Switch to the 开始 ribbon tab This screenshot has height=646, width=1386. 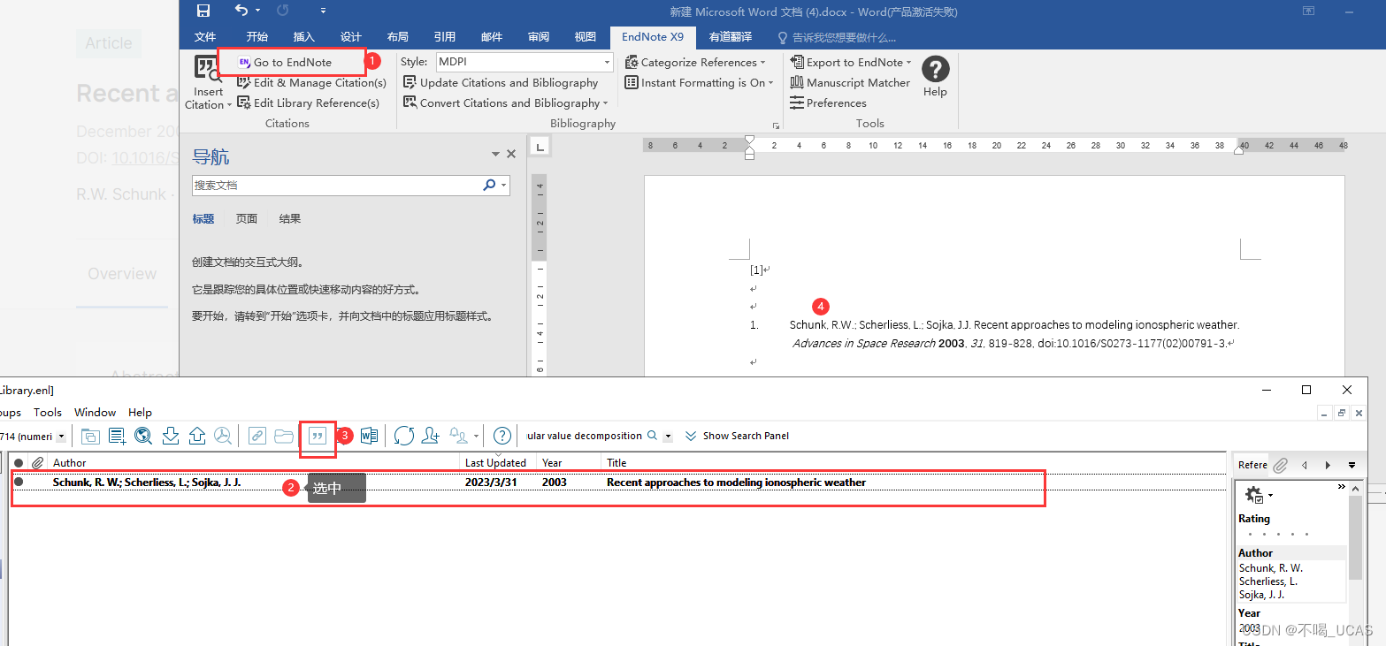(x=257, y=36)
